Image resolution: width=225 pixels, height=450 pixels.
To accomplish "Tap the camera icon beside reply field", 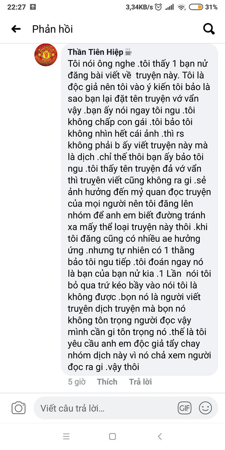I will pyautogui.click(x=19, y=408).
